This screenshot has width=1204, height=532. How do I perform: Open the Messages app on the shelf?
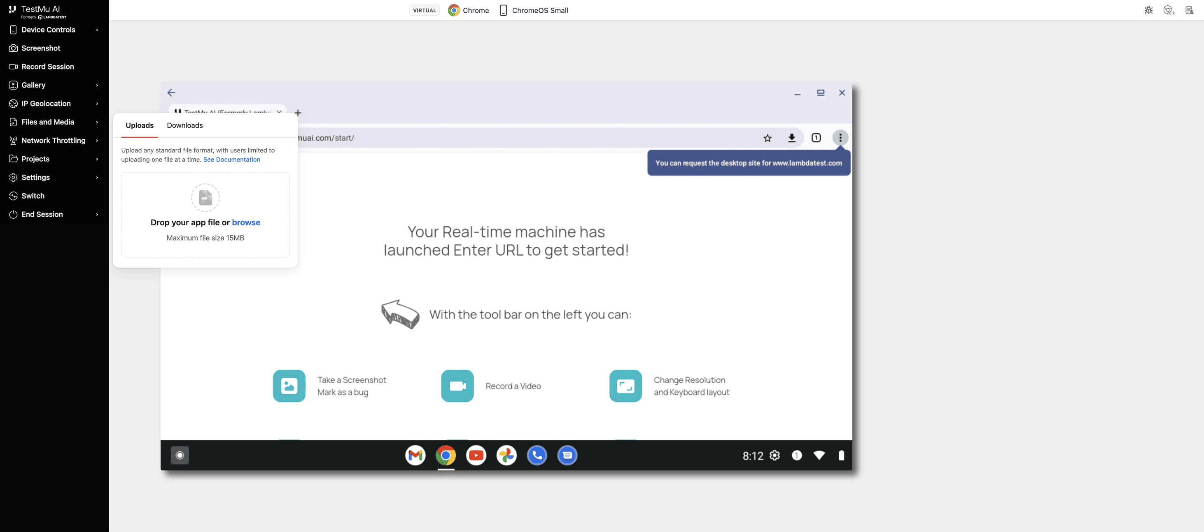[x=567, y=456]
